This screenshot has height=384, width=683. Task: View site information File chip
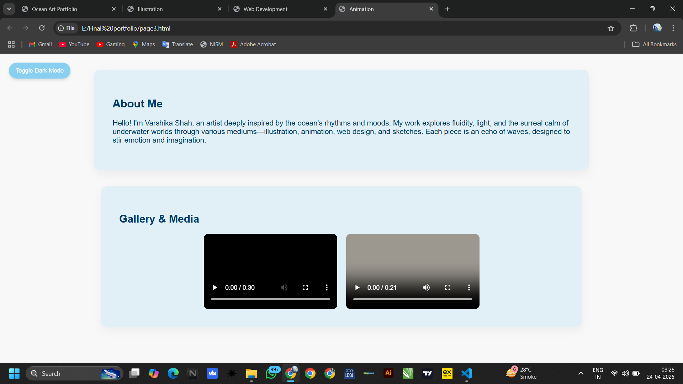[67, 28]
